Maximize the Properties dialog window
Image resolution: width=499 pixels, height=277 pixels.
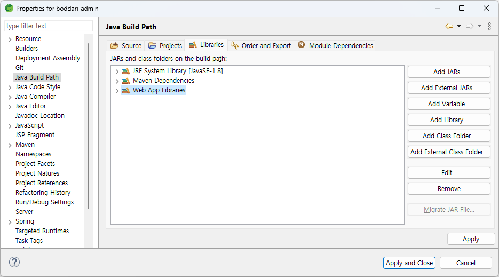[462, 8]
